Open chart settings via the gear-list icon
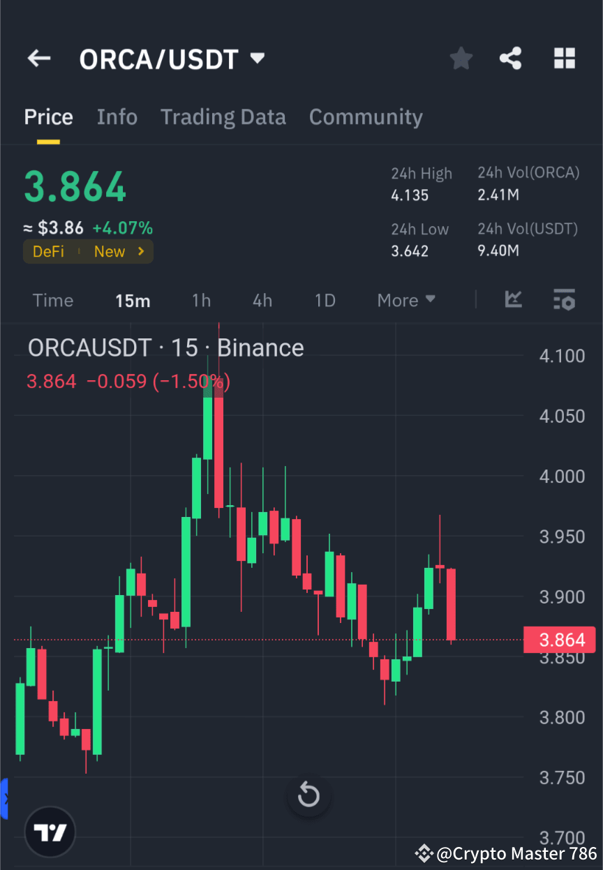 564,300
